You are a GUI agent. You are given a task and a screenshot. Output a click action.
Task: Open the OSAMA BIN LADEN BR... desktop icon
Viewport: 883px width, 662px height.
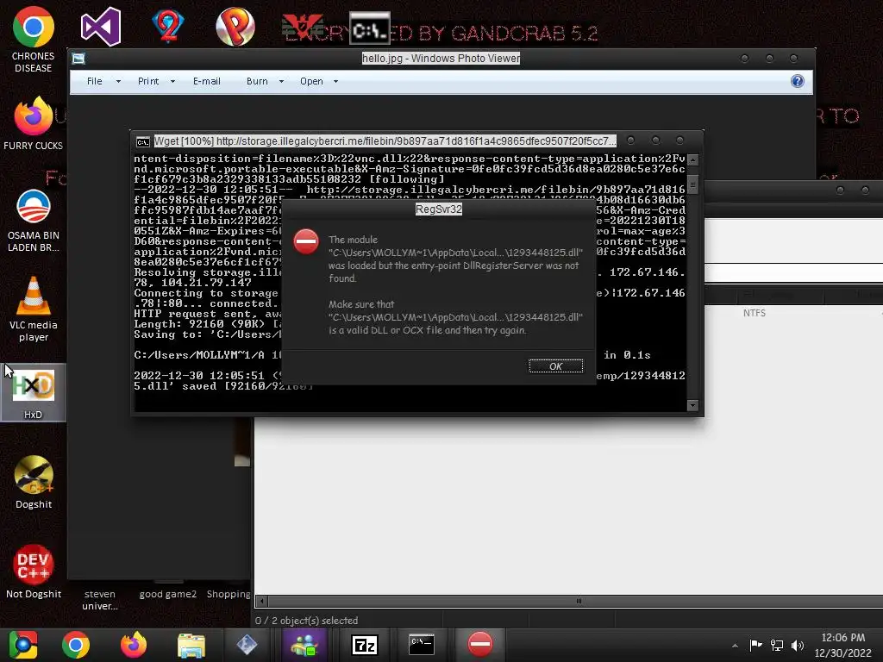[x=34, y=221]
